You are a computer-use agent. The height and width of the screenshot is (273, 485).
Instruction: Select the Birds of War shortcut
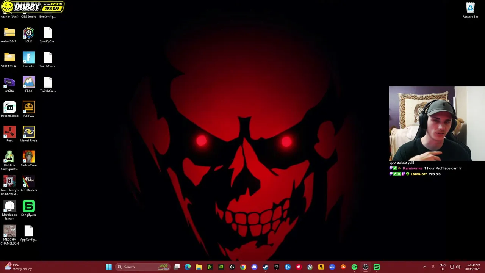[28, 159]
